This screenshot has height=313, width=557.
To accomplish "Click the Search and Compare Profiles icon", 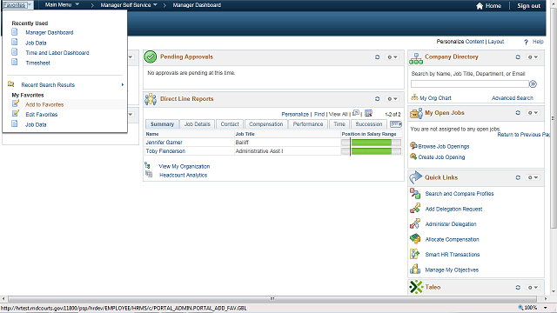I will point(415,193).
